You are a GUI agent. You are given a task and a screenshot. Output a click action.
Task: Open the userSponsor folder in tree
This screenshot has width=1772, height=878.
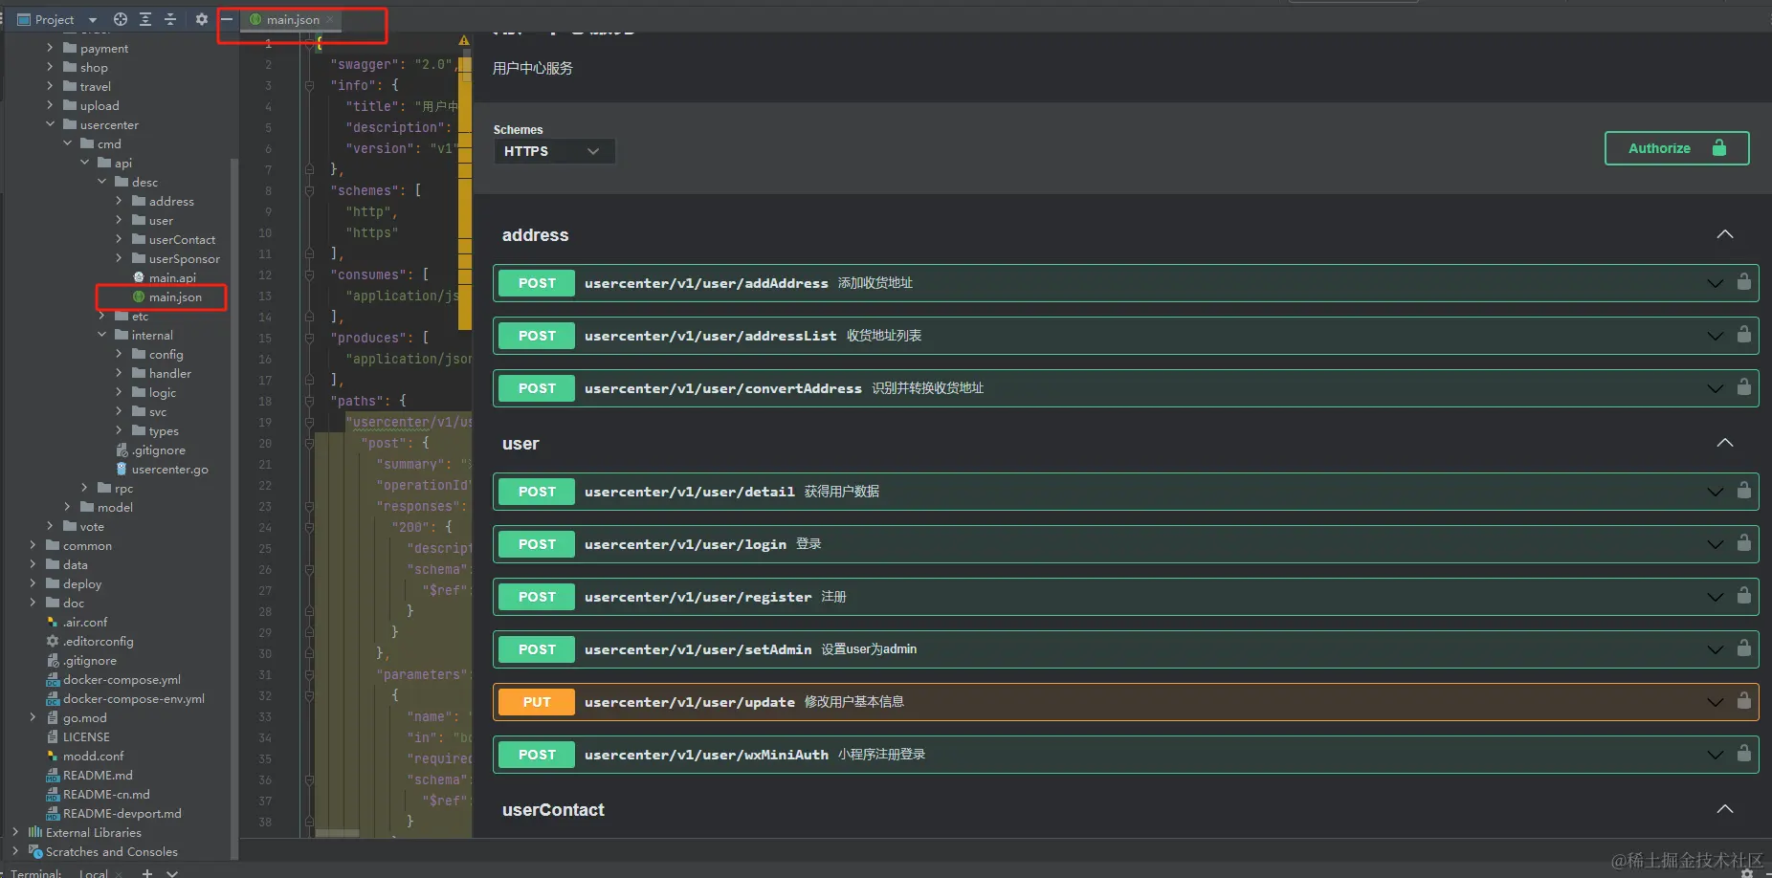(x=184, y=258)
